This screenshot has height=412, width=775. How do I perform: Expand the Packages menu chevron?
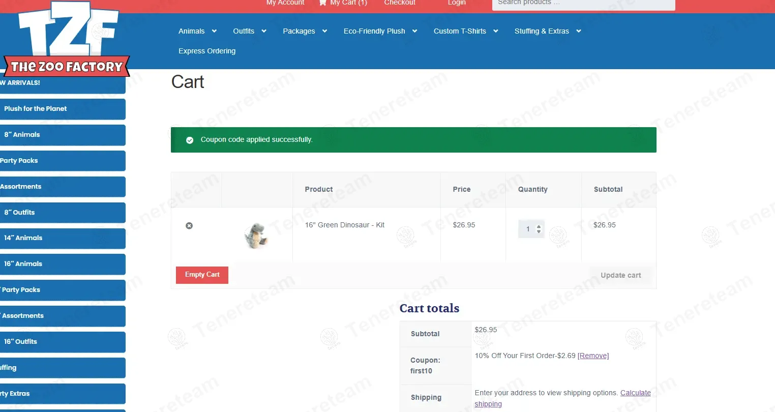[x=324, y=31]
